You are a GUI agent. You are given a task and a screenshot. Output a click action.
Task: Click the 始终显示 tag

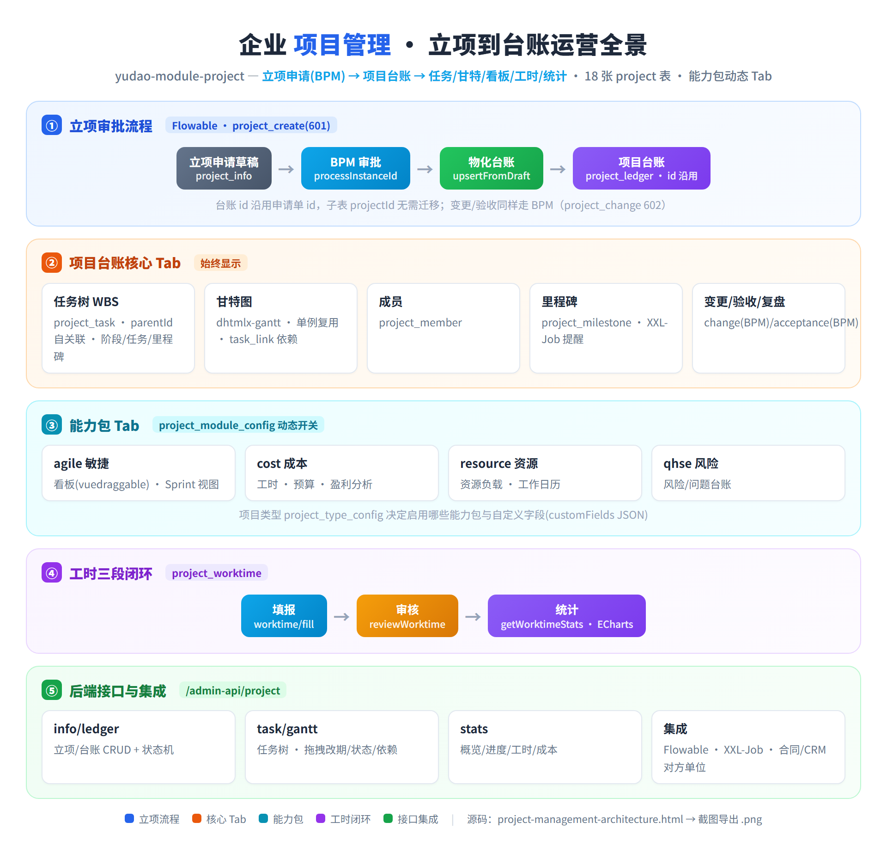pyautogui.click(x=221, y=263)
